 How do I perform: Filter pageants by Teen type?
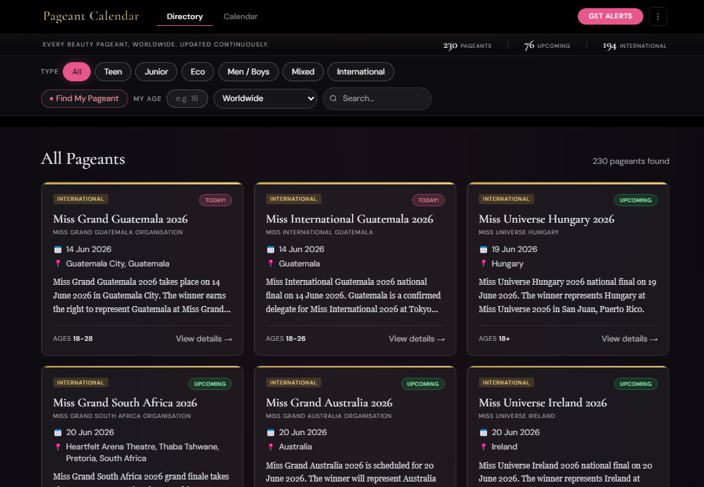point(113,72)
